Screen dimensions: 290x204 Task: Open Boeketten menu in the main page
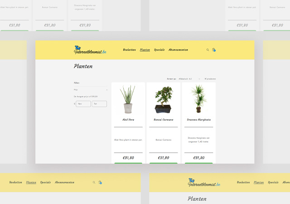(x=129, y=50)
